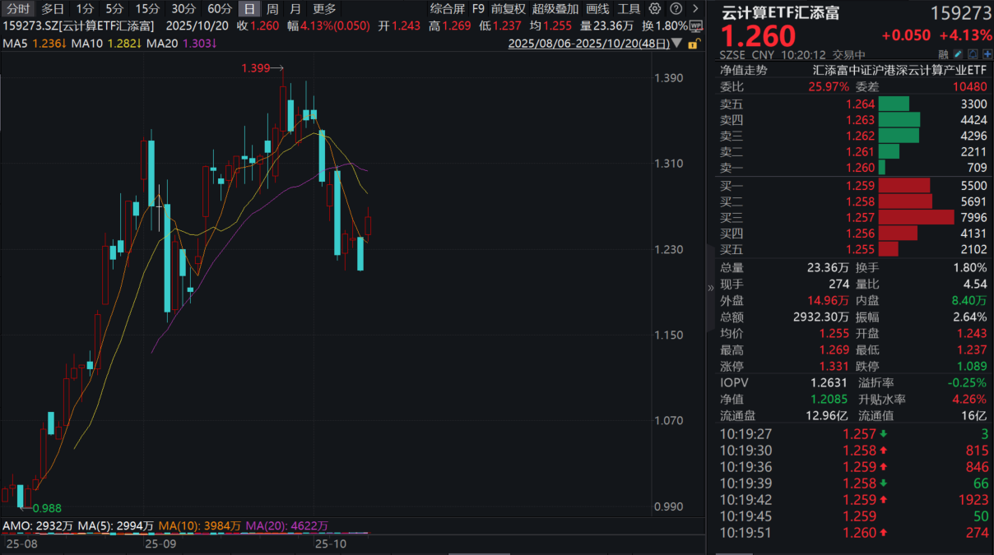Open the price alert bell icon
The height and width of the screenshot is (555, 994).
pos(971,53)
